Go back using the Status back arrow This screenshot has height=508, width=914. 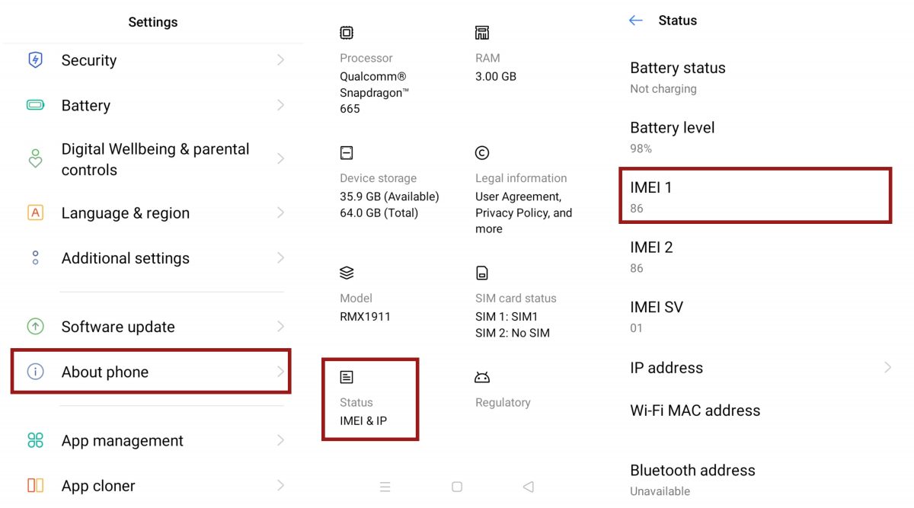click(636, 21)
